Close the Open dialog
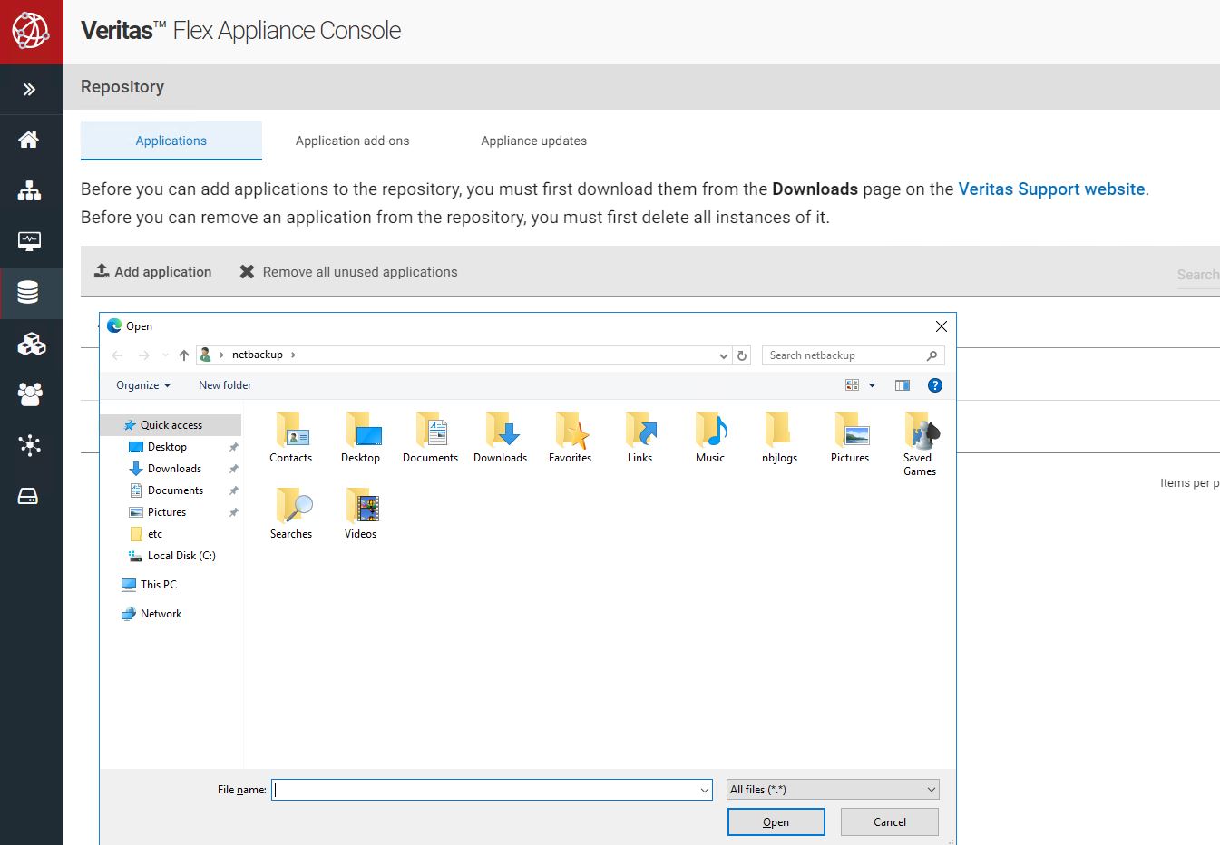This screenshot has width=1220, height=845. pyautogui.click(x=942, y=326)
